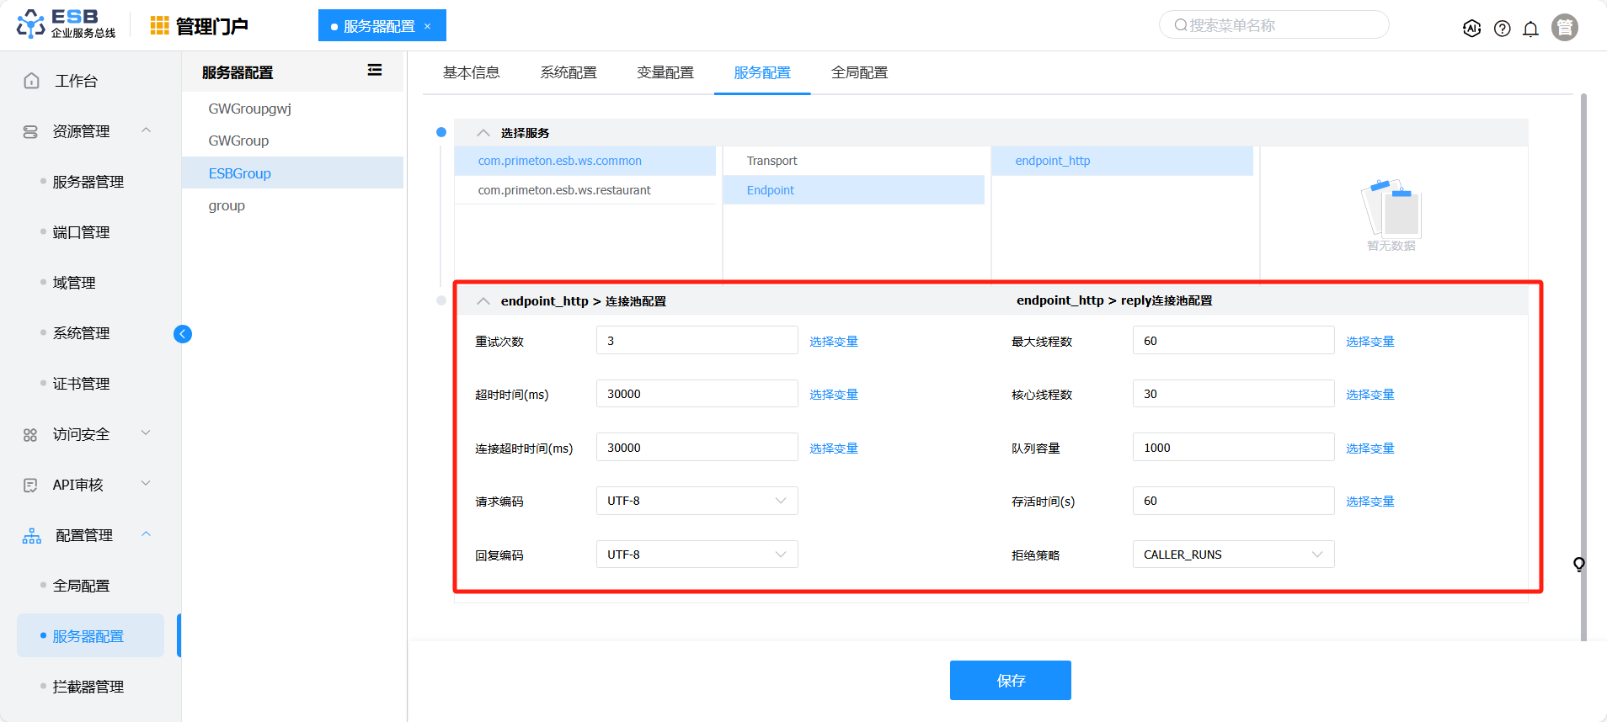Click 选择变量 link next to 重试次数
The image size is (1607, 722).
833,342
